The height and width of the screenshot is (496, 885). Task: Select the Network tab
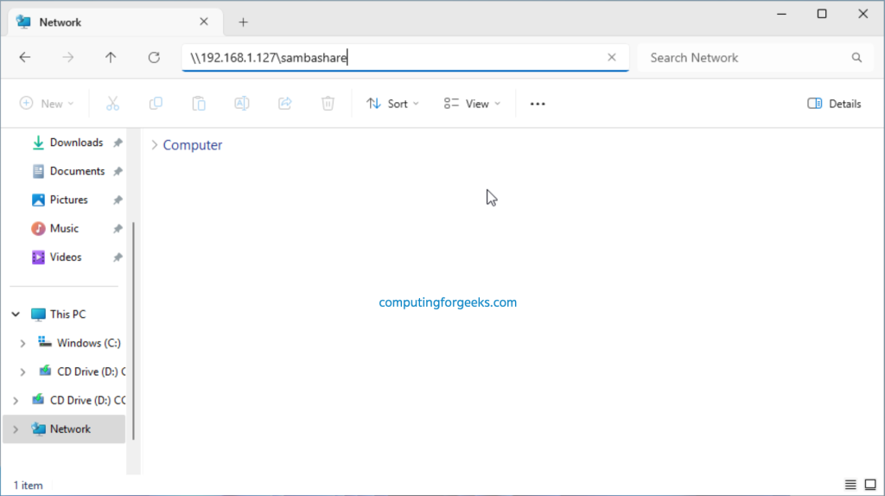(x=116, y=22)
